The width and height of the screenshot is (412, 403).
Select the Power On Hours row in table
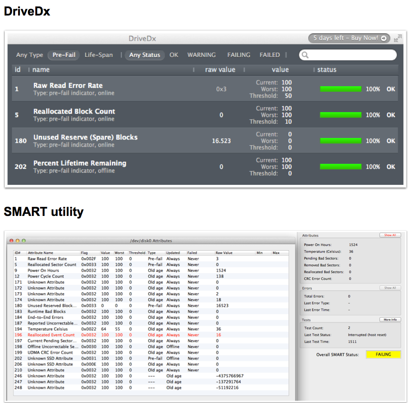(151, 270)
